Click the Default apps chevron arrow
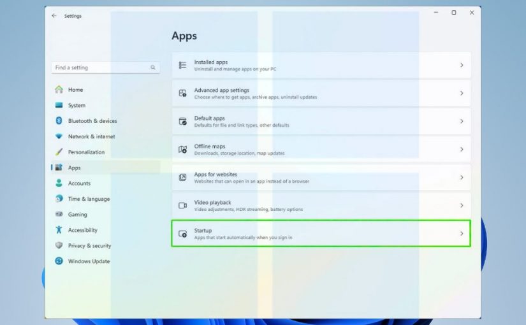This screenshot has height=325, width=526. tap(462, 121)
